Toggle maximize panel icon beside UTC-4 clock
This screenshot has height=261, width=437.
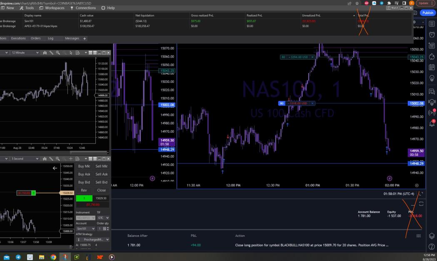(x=421, y=194)
